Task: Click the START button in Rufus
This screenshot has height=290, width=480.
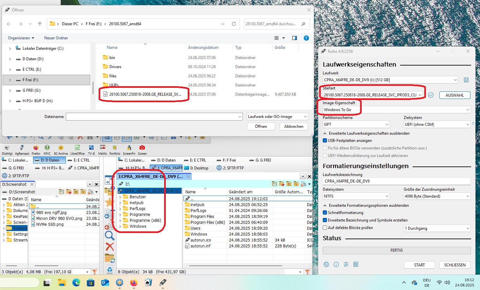Action: coord(419,265)
